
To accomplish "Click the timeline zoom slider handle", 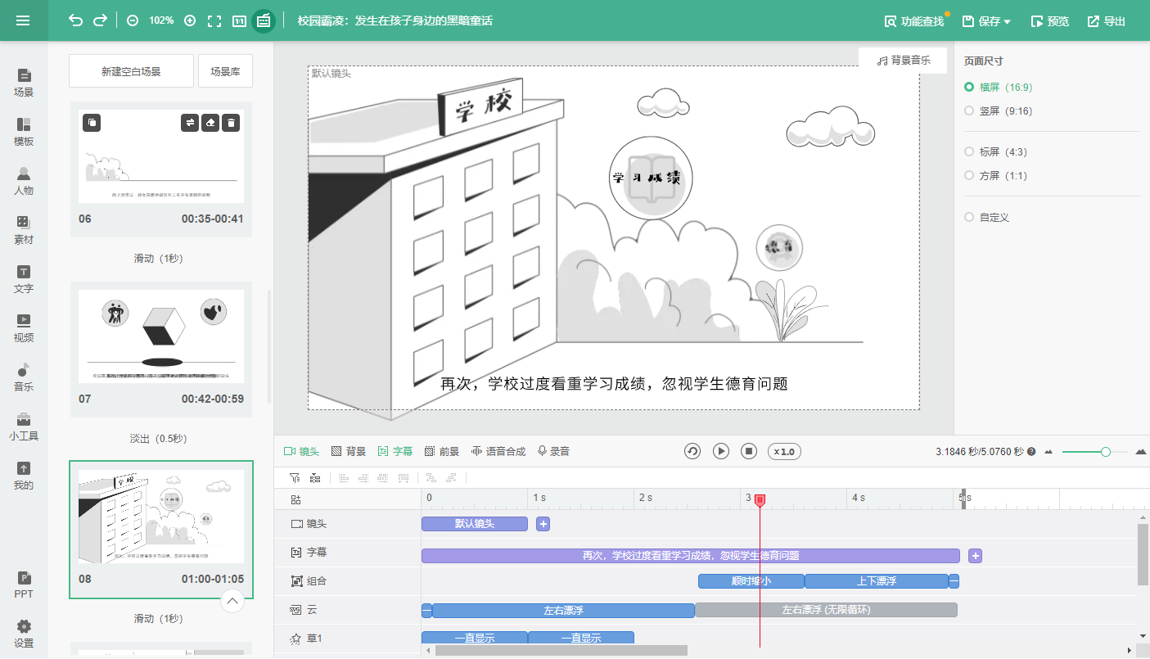I will (1106, 451).
